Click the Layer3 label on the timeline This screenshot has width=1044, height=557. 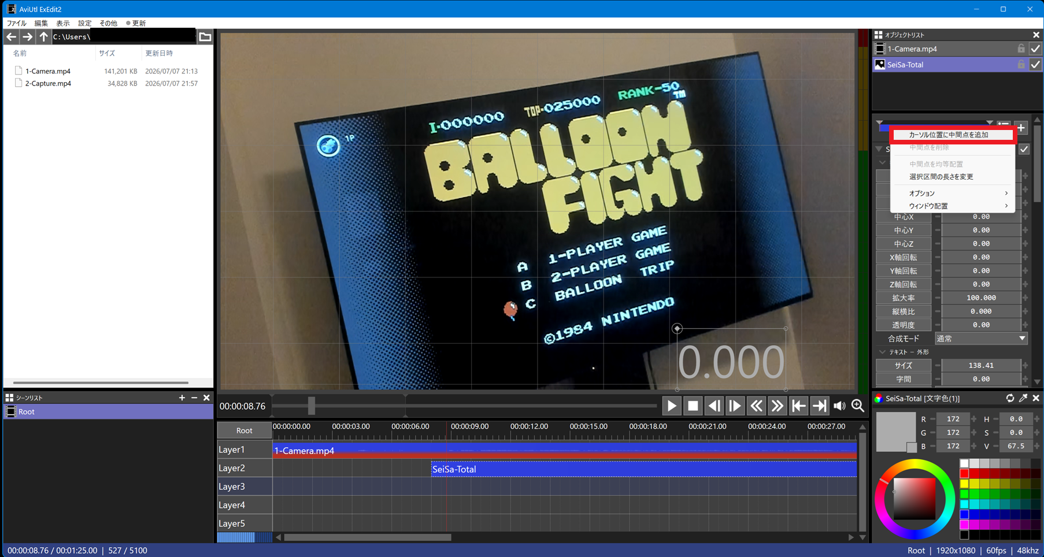245,487
